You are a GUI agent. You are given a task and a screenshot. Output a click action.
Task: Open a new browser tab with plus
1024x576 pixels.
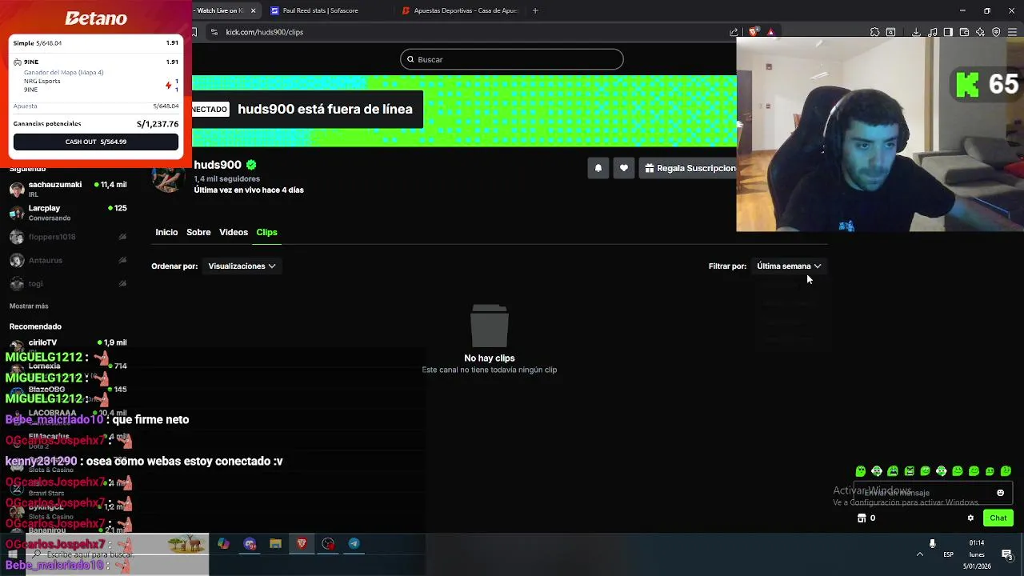535,10
